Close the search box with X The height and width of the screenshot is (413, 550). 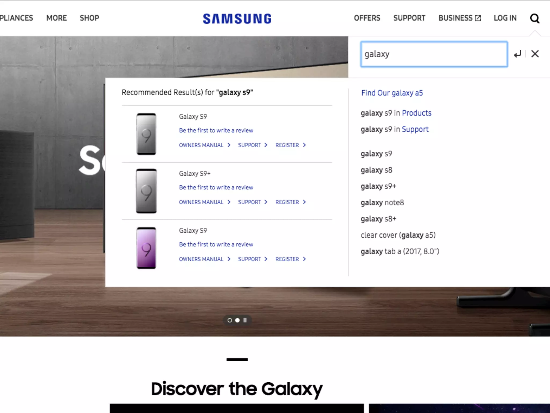[535, 54]
